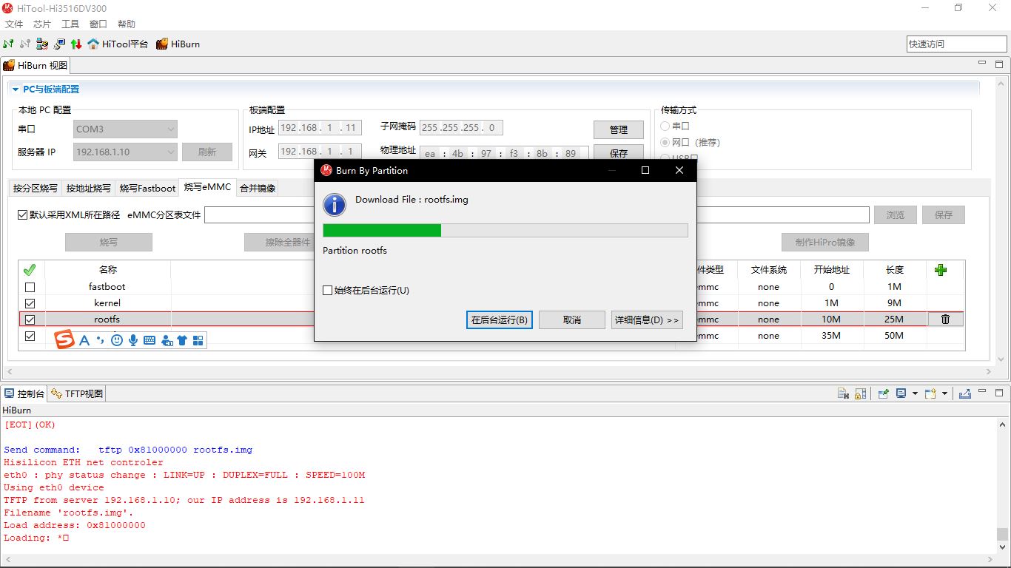Image resolution: width=1011 pixels, height=568 pixels.
Task: Enable the fastboot partition checkbox
Action: [30, 287]
